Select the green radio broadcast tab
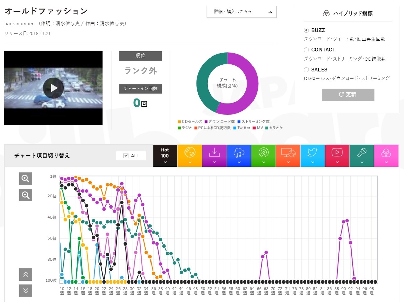This screenshot has width=404, height=302. point(264,156)
